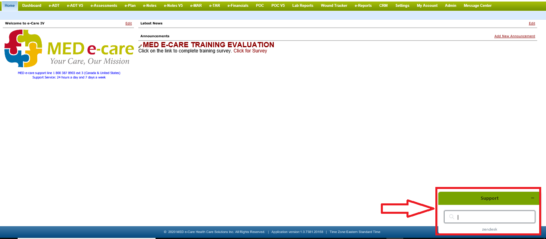Click the pencil edit icon beside the announcement title
Screen dimensions: 546x239
point(140,46)
